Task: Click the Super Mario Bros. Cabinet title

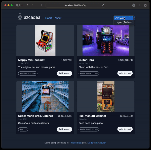Action: coord(35,116)
